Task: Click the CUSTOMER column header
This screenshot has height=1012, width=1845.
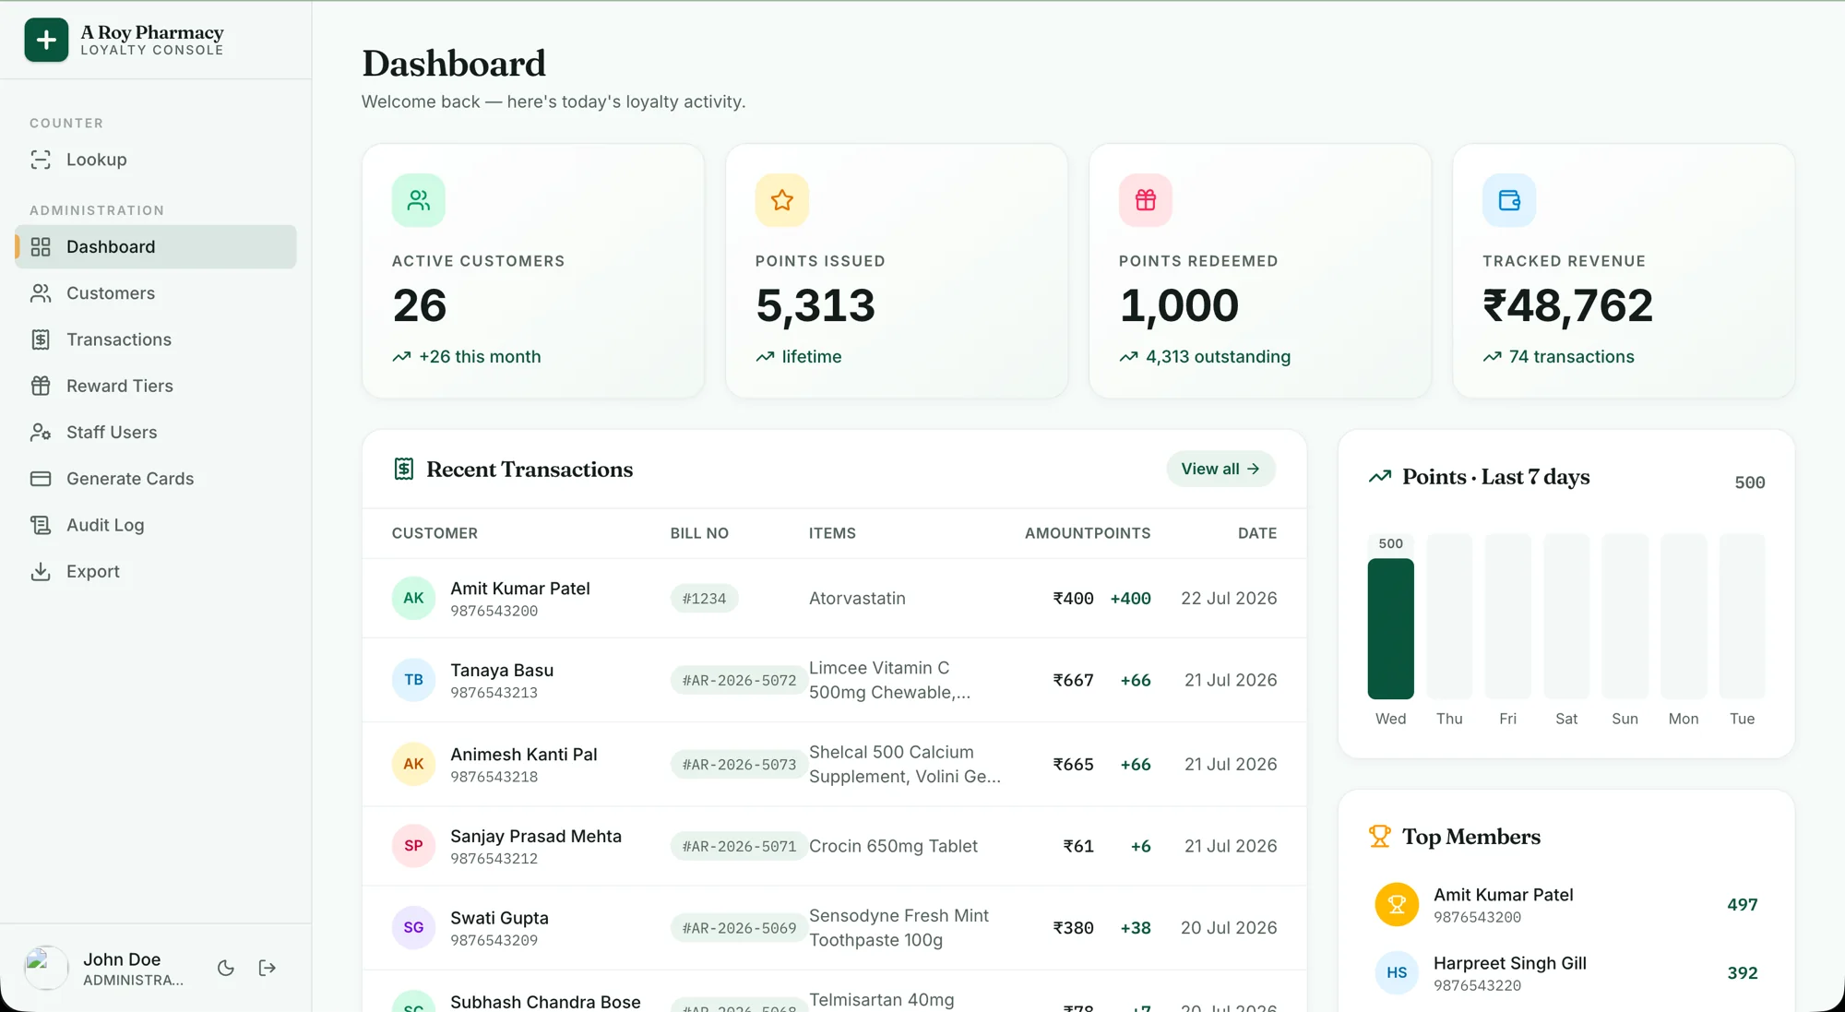Action: pyautogui.click(x=434, y=533)
